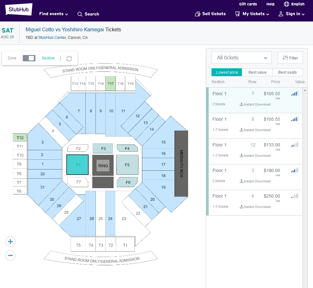This screenshot has height=288, width=313.
Task: Click the globe language icon
Action: [286, 4]
